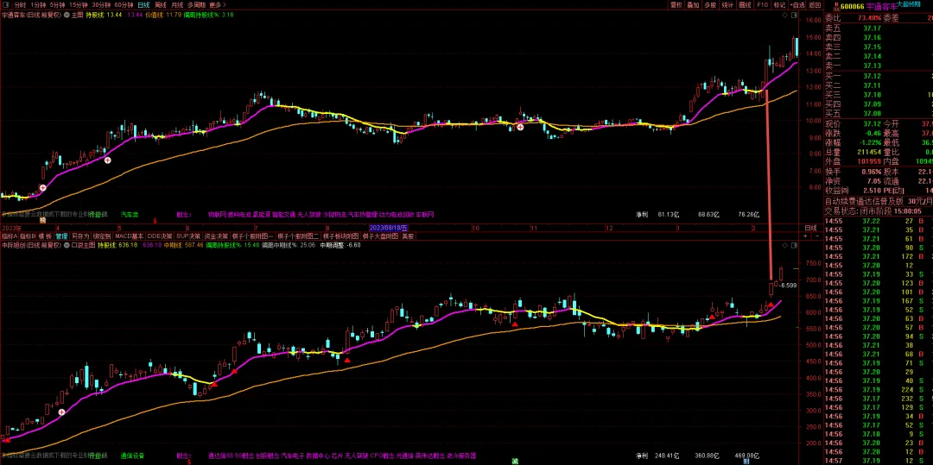
Task: Open the 复权 adjustment menu
Action: [x=676, y=5]
